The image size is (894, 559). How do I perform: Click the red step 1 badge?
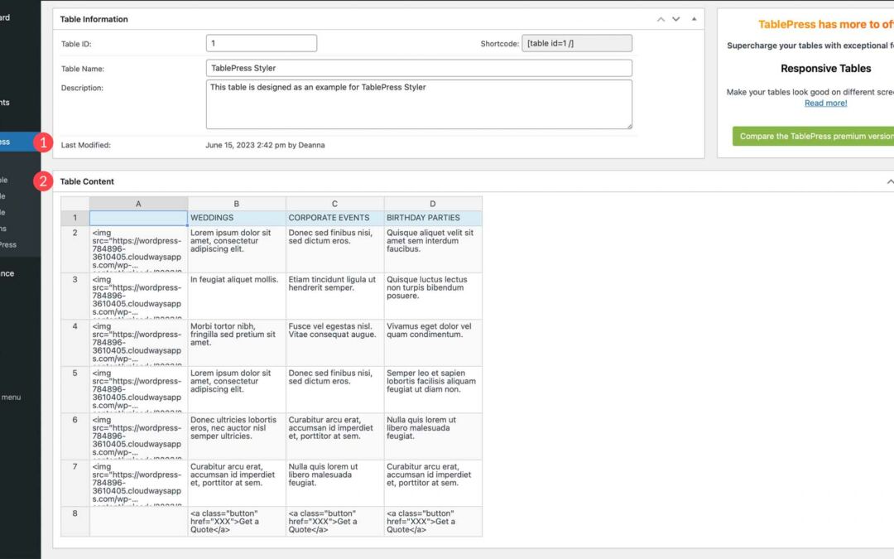coord(43,142)
